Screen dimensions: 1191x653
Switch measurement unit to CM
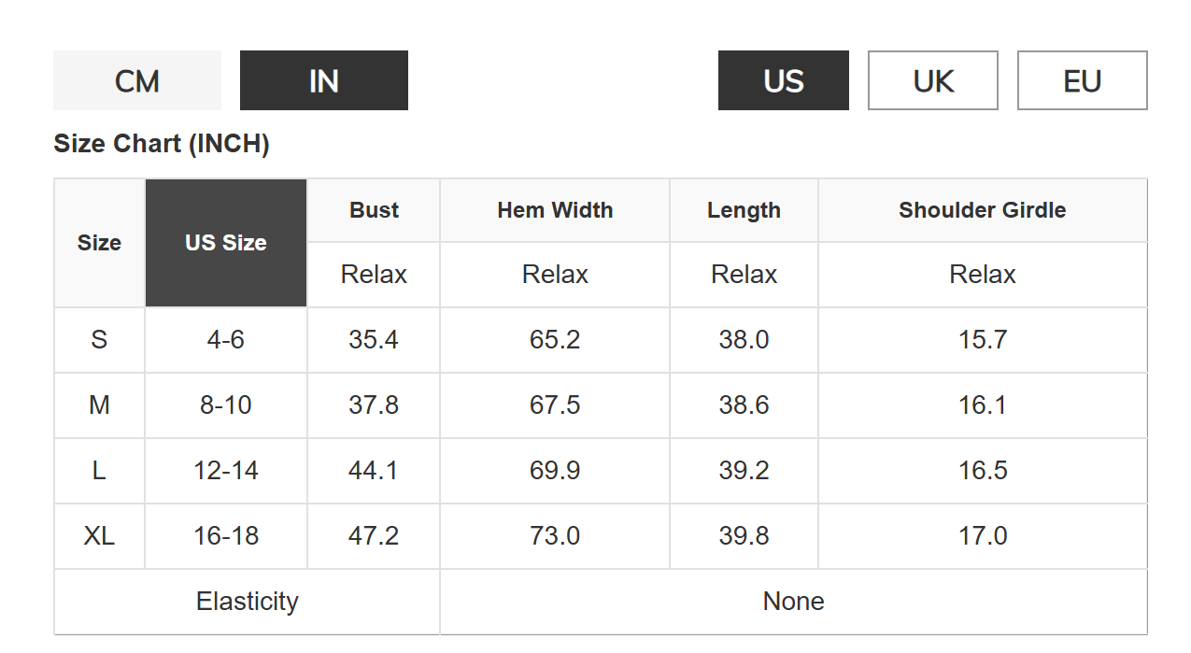pos(137,81)
